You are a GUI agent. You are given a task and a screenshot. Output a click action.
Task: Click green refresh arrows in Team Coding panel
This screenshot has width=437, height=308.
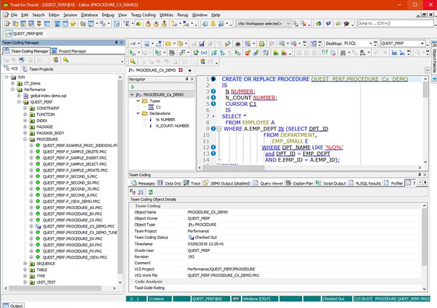point(151,192)
